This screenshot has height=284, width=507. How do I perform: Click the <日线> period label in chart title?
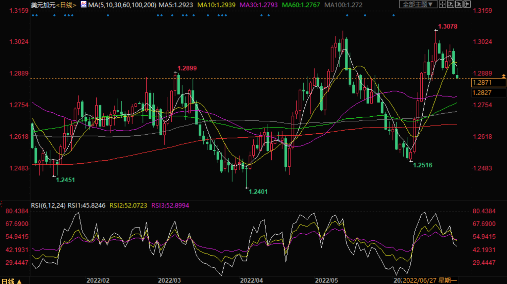(66, 5)
